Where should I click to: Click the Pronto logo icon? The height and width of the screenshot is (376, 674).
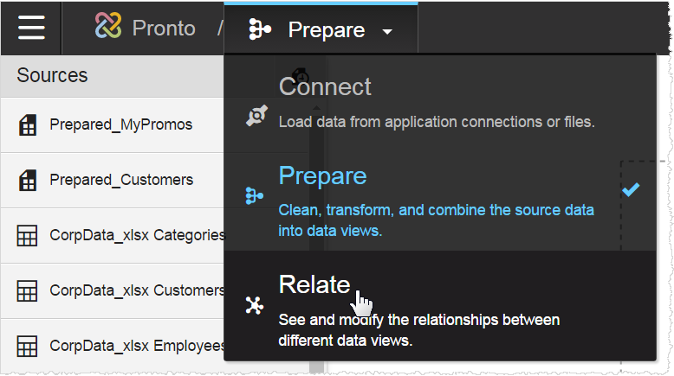[x=108, y=29]
